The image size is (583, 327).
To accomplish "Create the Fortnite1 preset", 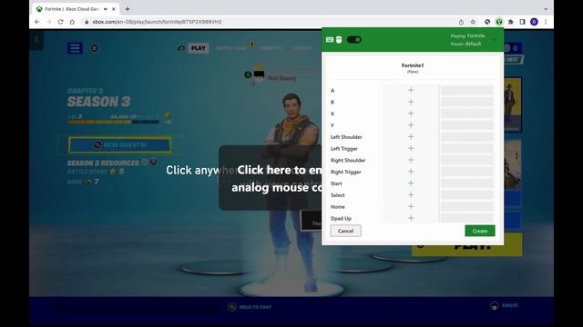I will [480, 231].
